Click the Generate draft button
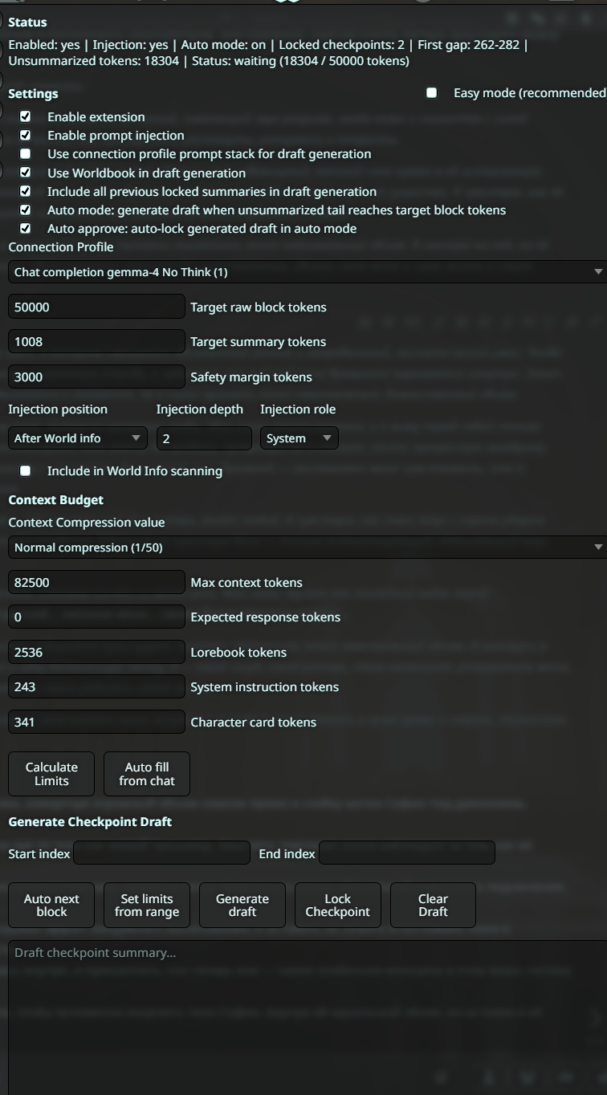607x1095 pixels. coord(242,906)
